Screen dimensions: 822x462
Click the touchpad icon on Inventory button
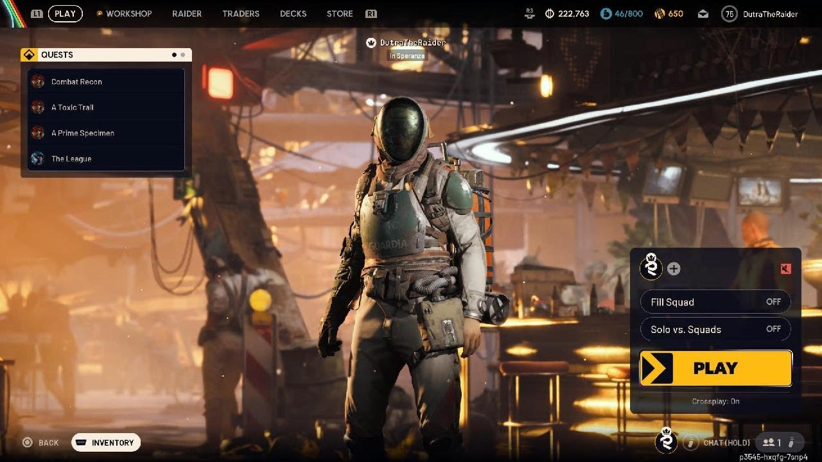pyautogui.click(x=82, y=443)
